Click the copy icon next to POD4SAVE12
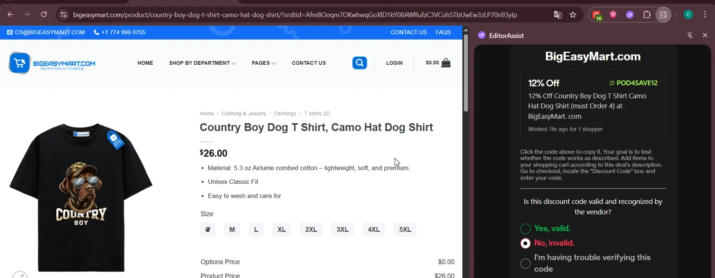 [x=612, y=83]
